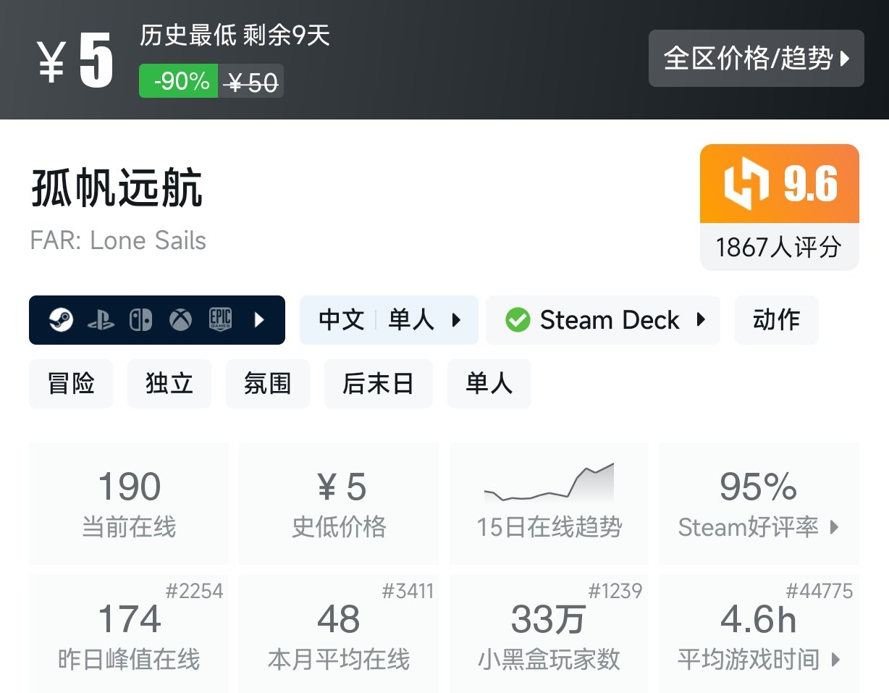Expand the platform list arrow
Screen dimensions: 889x693
(259, 319)
